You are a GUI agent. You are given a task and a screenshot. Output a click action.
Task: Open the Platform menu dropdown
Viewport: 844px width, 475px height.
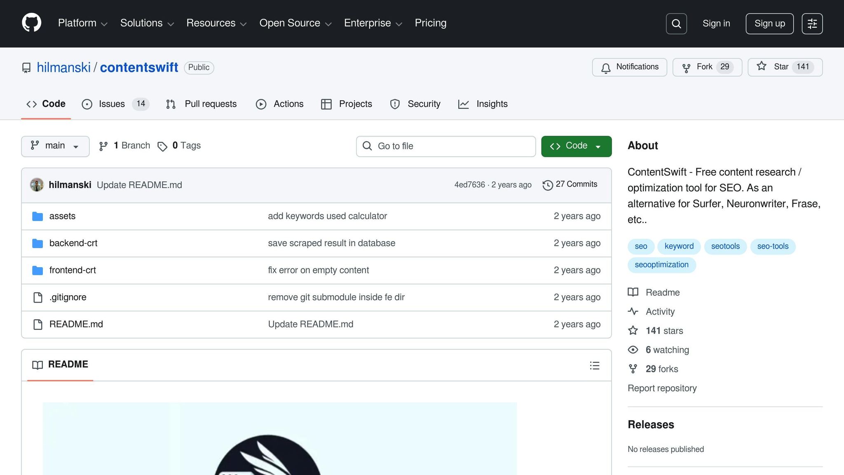82,24
